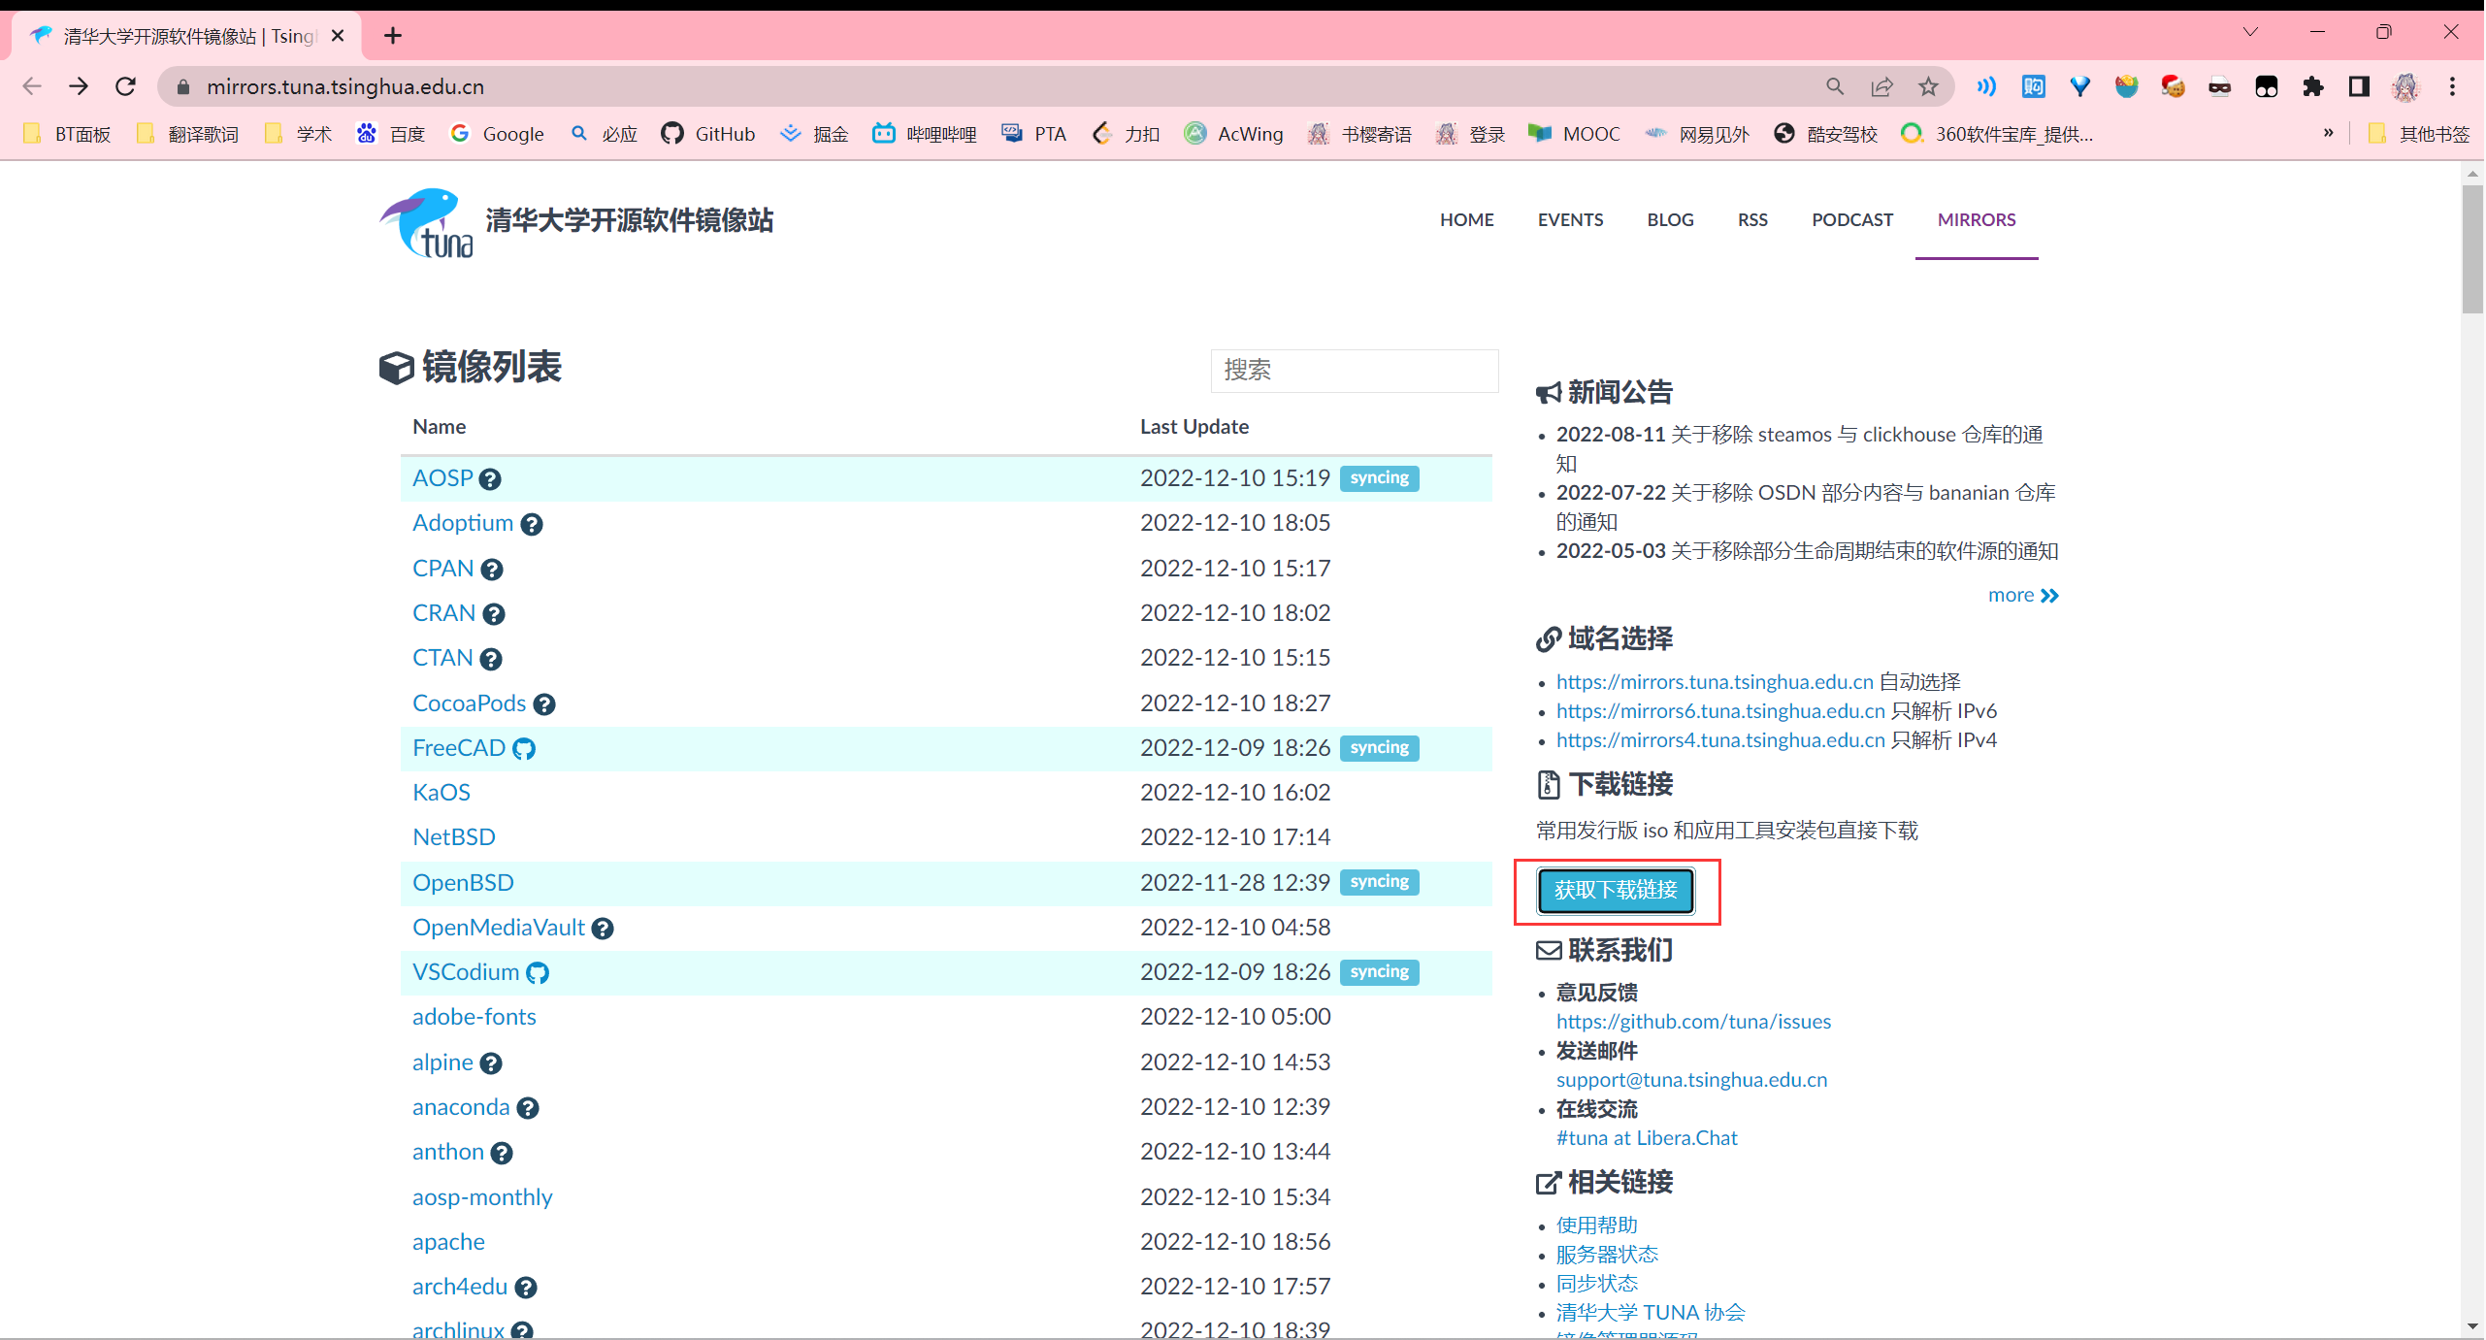
Task: Open the PODCAST nav item
Action: (1852, 220)
